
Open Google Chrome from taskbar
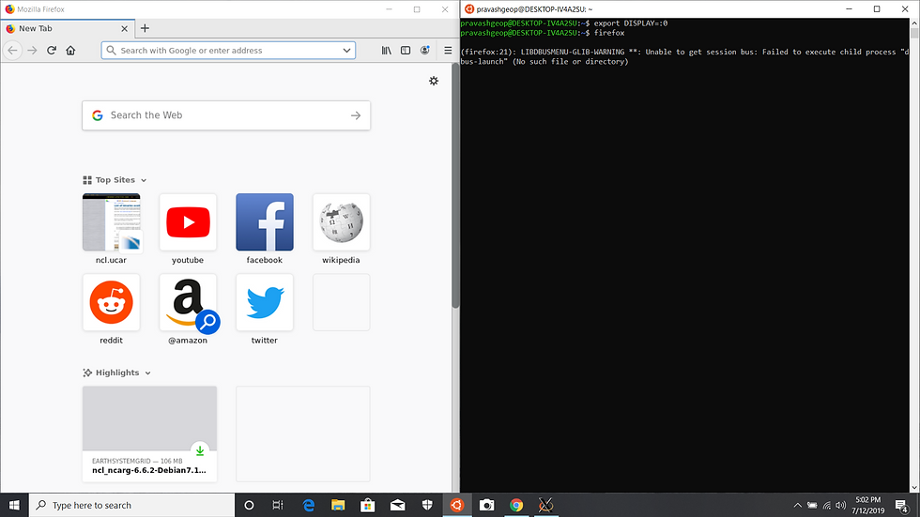(516, 506)
